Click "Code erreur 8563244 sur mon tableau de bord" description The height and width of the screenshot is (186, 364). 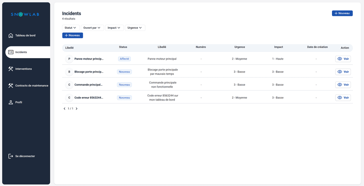pyautogui.click(x=162, y=98)
